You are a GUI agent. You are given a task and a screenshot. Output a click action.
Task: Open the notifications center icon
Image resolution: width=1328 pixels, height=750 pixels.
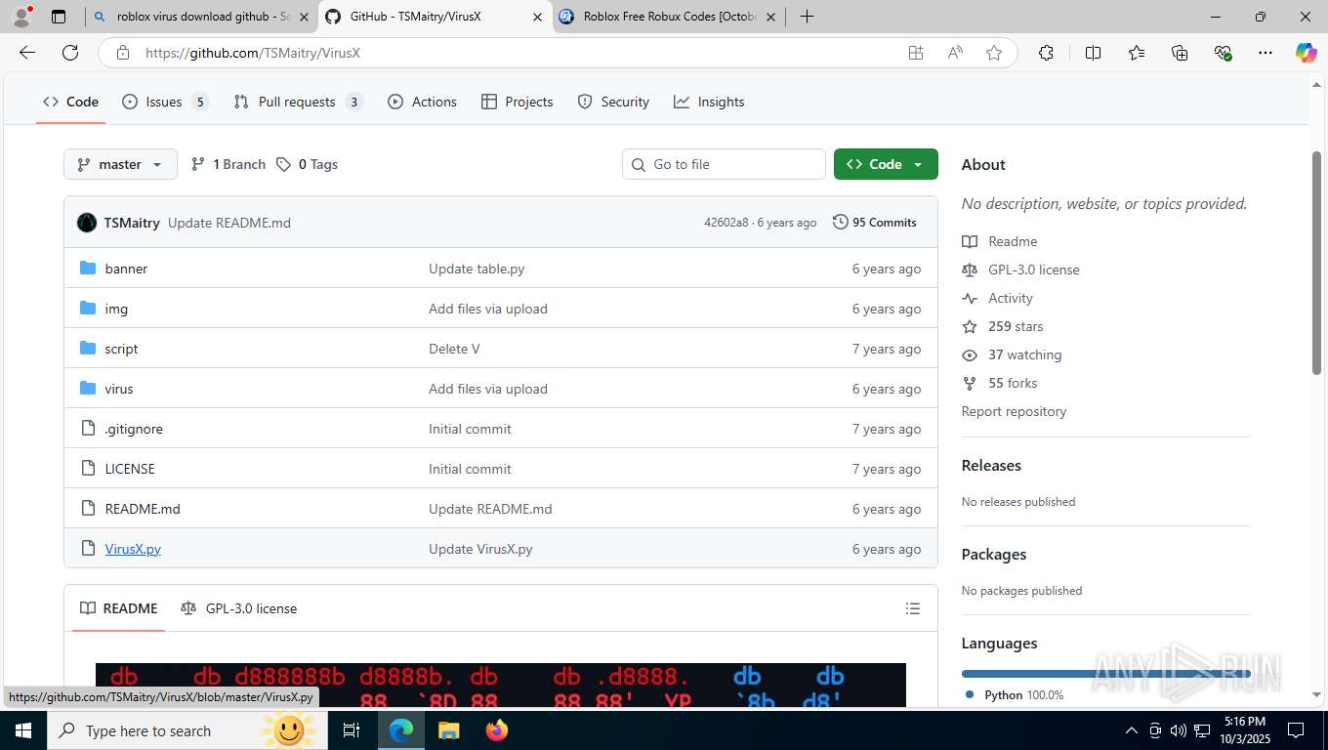(1296, 730)
